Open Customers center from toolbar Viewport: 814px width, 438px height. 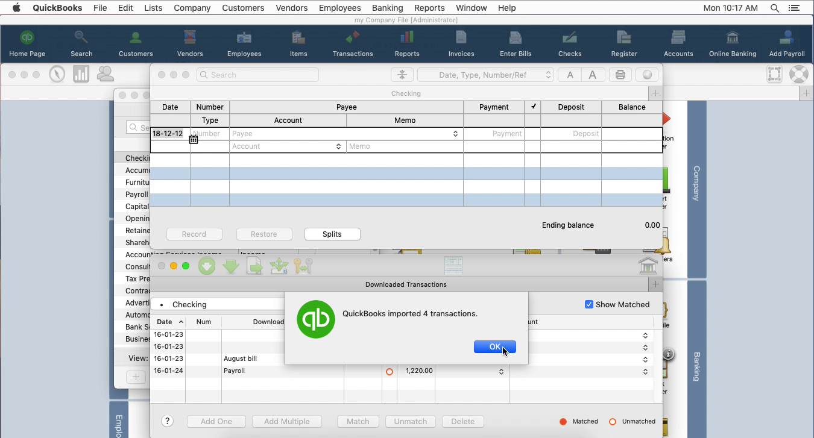136,44
